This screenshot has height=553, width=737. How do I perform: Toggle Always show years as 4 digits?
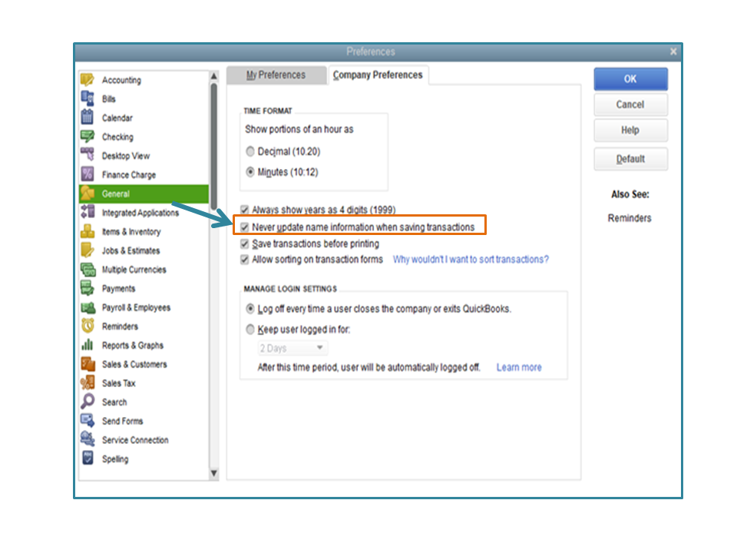[244, 210]
